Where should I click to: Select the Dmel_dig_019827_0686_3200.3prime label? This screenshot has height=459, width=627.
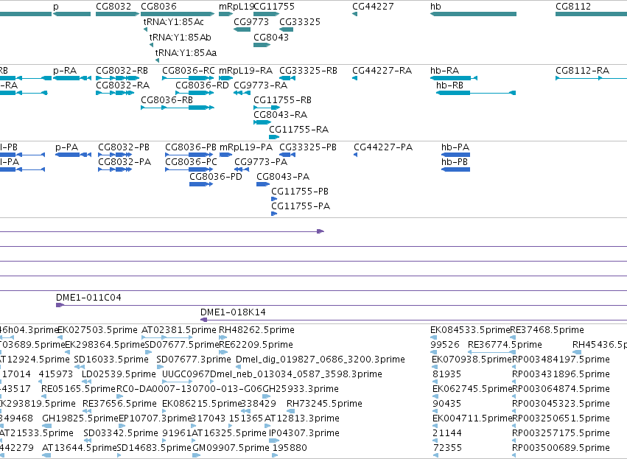coord(320,360)
